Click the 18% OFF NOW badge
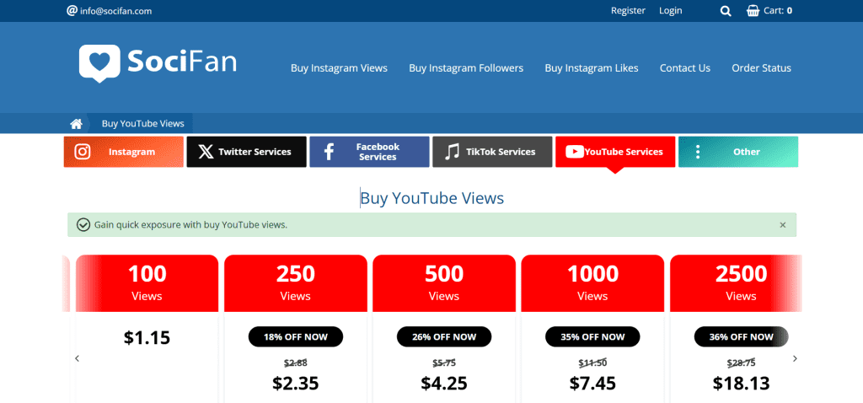Screen dimensions: 863x403 pyautogui.click(x=296, y=337)
